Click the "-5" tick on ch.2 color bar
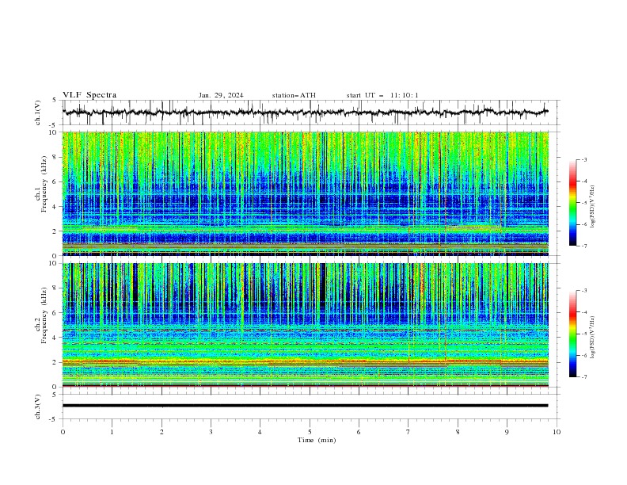Viewport: 627px width, 485px height. [583, 334]
